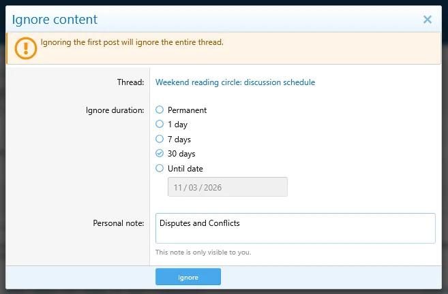Select the Permanent ignore duration
Screen dimensions: 448x294
click(160, 110)
